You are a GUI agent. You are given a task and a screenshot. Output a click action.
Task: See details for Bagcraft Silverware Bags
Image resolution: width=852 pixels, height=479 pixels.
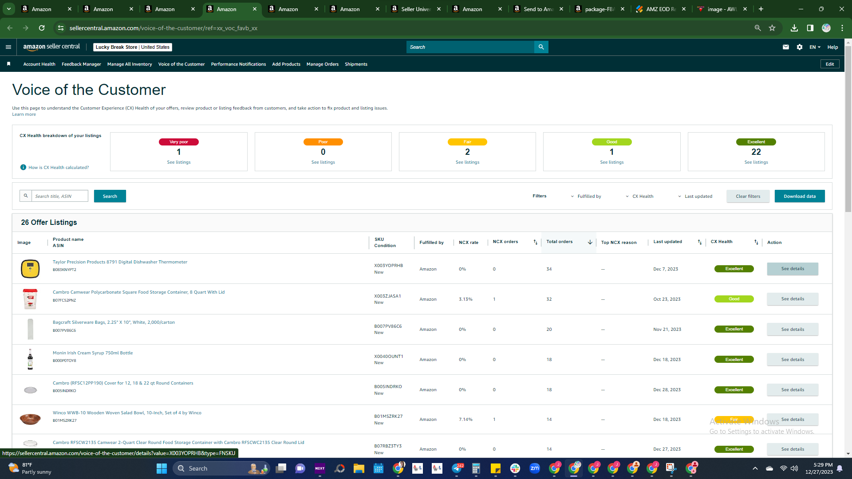793,330
